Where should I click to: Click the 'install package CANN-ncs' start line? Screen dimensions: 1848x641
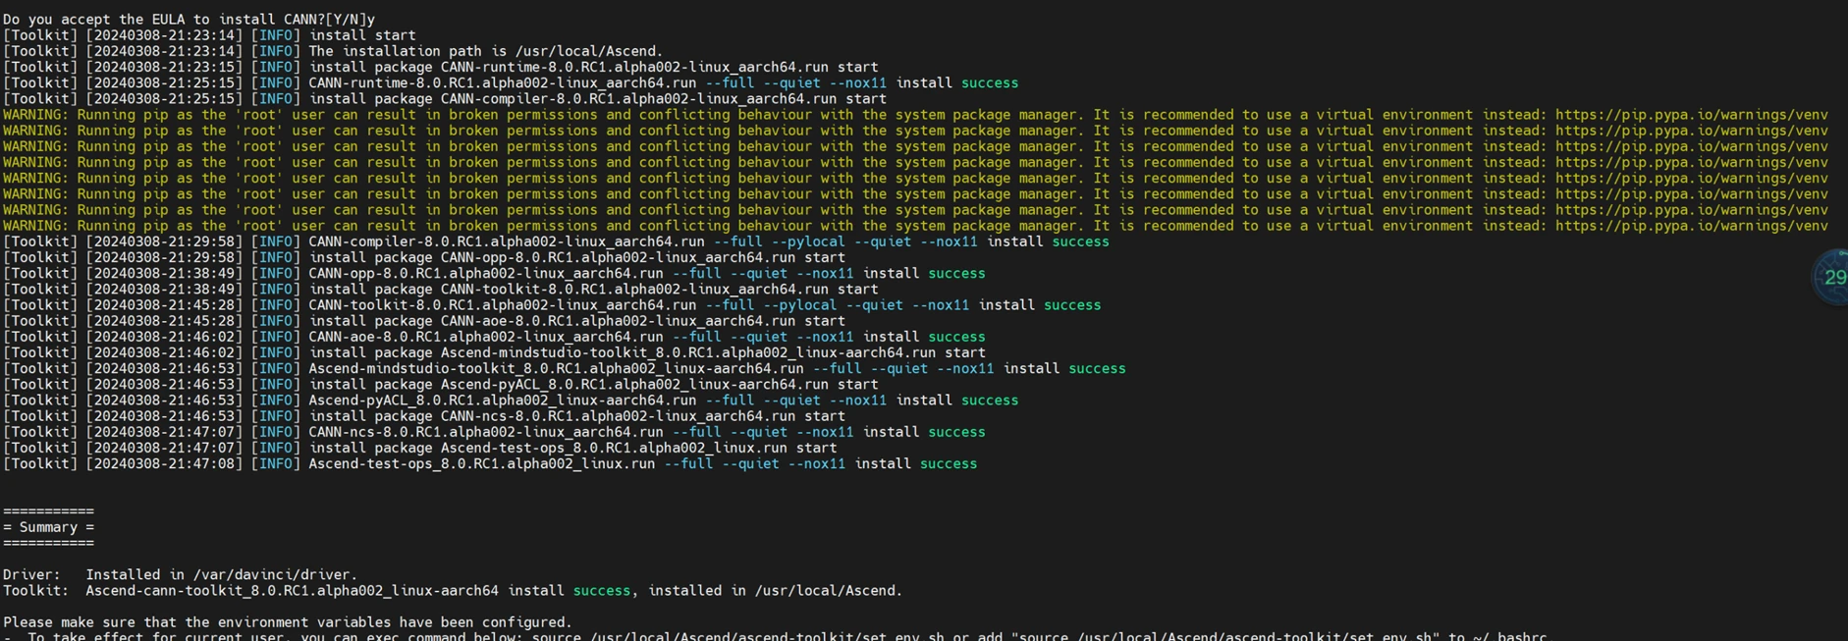click(x=423, y=416)
